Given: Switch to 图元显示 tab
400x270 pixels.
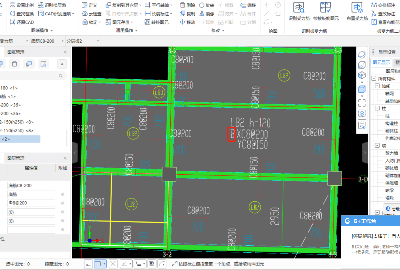Looking at the screenshot, I should click(x=381, y=62).
